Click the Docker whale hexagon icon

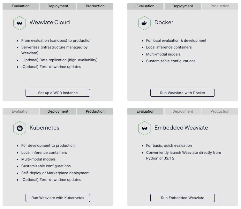pos(144,23)
